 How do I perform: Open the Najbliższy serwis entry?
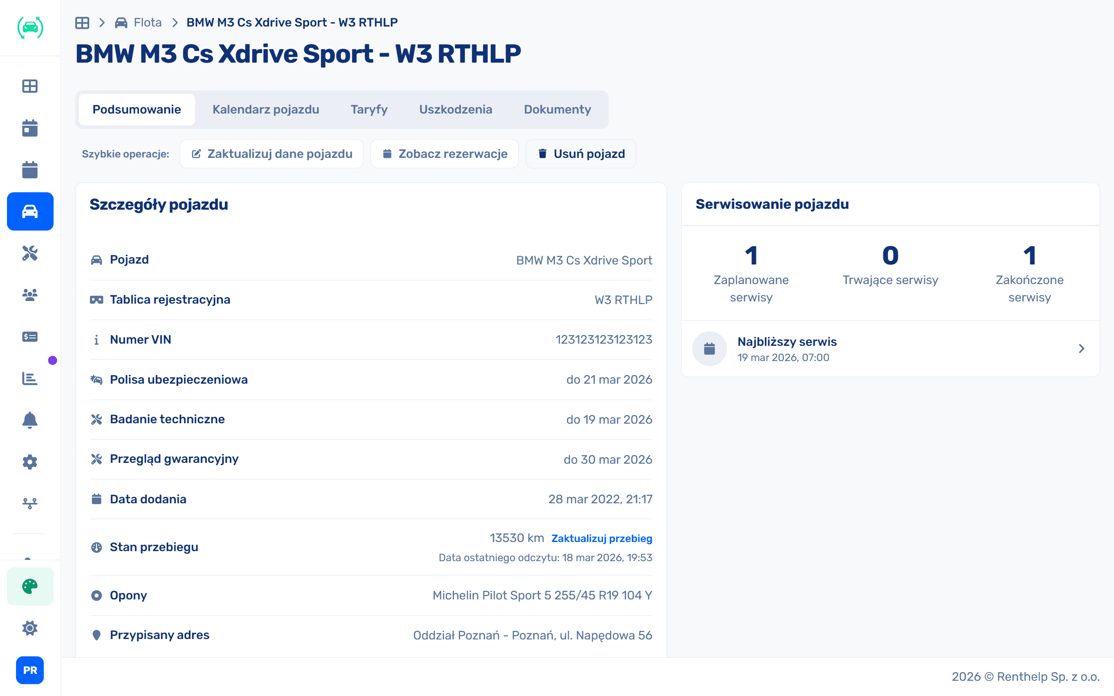pyautogui.click(x=890, y=348)
